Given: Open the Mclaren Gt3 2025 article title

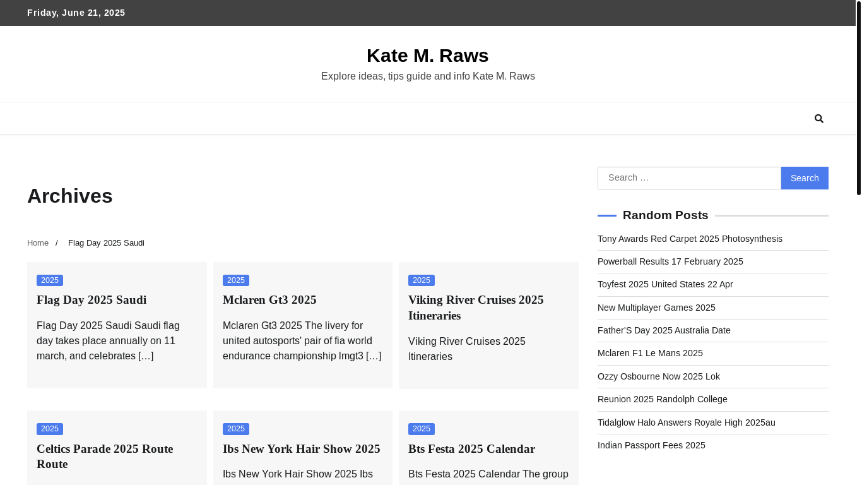Looking at the screenshot, I should tap(269, 300).
